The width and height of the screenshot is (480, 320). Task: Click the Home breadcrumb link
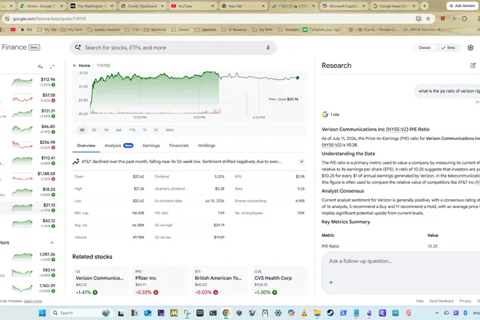85,66
